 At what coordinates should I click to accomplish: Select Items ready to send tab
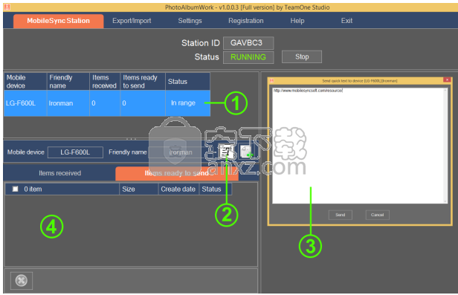coord(177,173)
